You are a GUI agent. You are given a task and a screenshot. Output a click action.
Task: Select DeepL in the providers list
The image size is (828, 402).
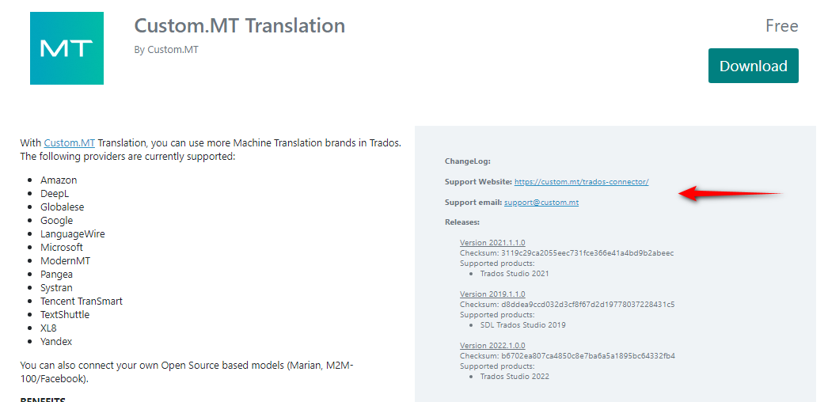[x=55, y=194]
